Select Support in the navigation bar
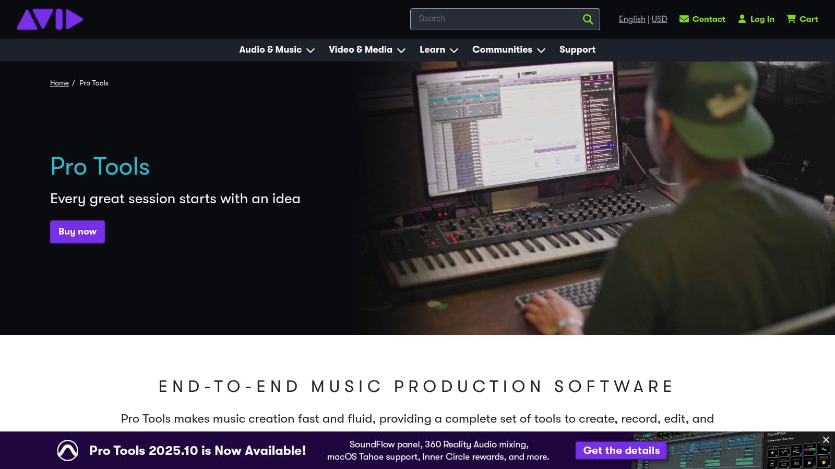The image size is (835, 469). (577, 50)
